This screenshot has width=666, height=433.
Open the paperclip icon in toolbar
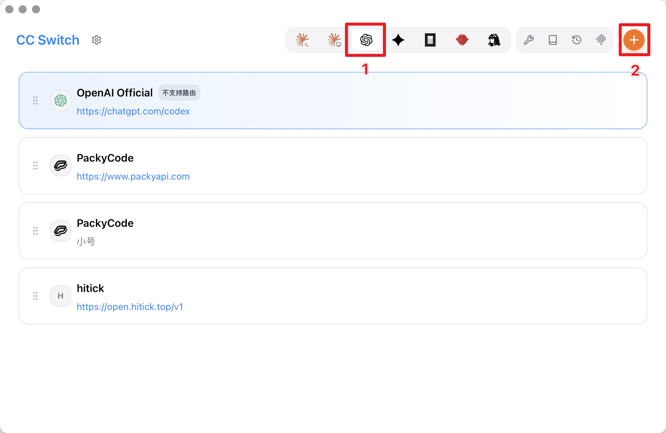[601, 40]
